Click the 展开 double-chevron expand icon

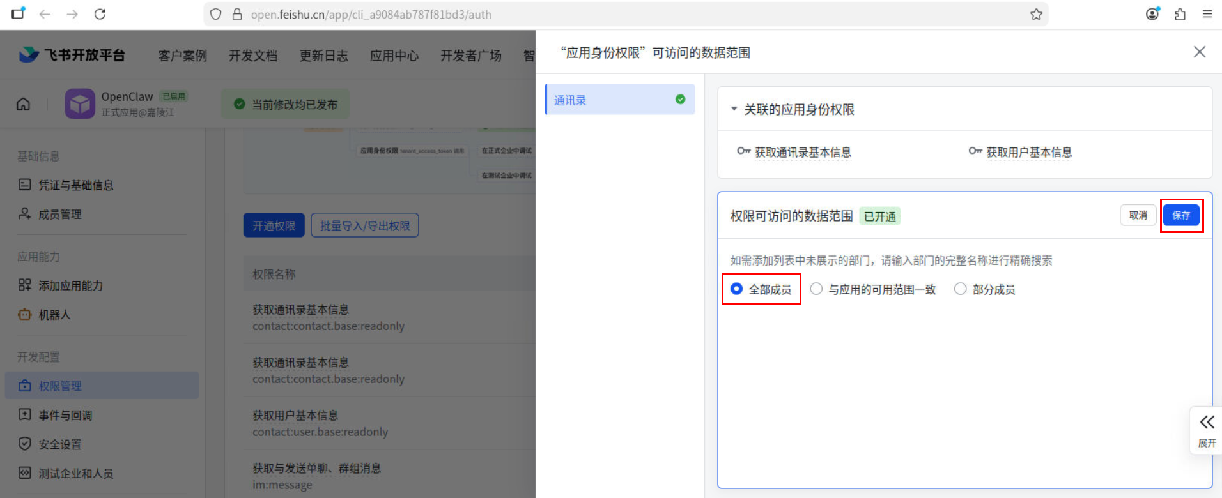click(x=1207, y=422)
